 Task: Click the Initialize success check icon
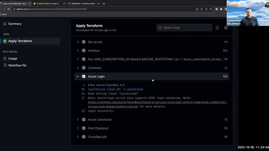(84, 50)
